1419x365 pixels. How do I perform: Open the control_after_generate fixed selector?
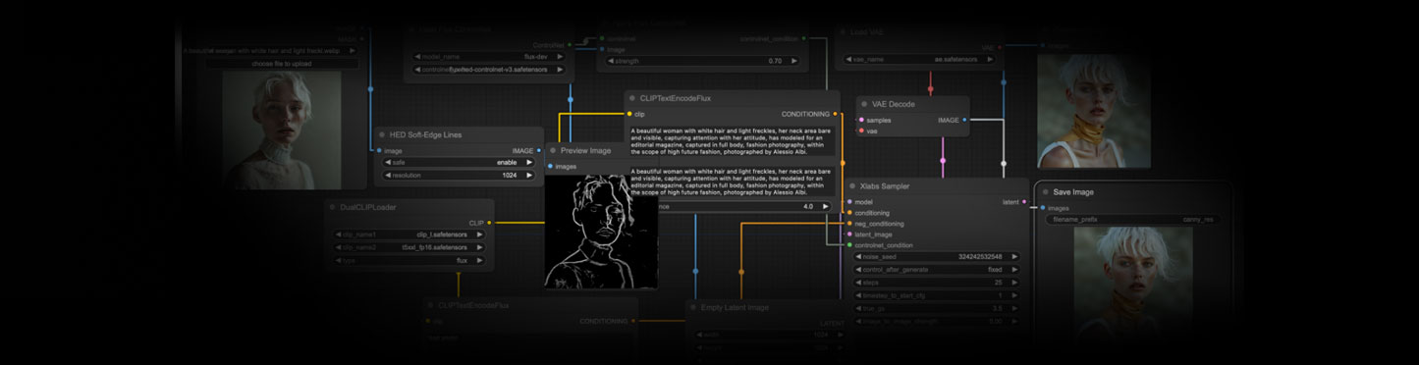click(937, 270)
